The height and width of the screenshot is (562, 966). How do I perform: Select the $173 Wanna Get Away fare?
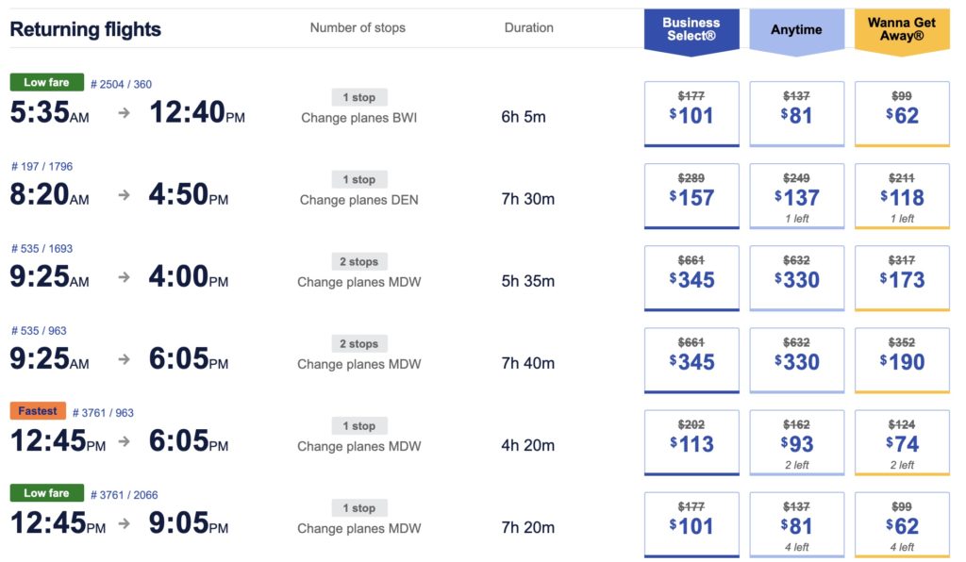click(902, 278)
